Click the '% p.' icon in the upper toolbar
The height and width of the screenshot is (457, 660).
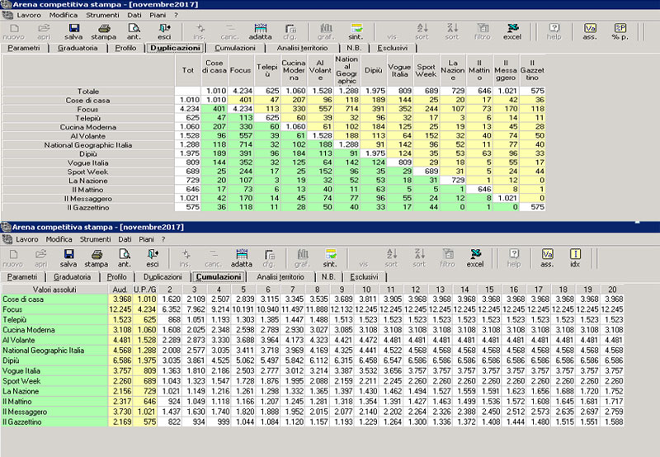(x=619, y=31)
